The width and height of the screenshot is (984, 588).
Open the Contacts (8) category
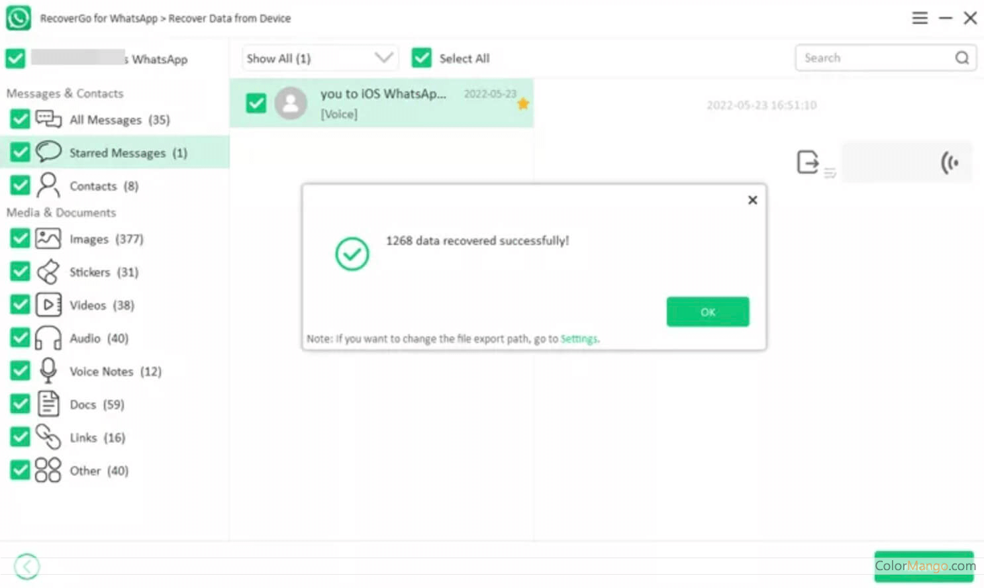point(104,186)
